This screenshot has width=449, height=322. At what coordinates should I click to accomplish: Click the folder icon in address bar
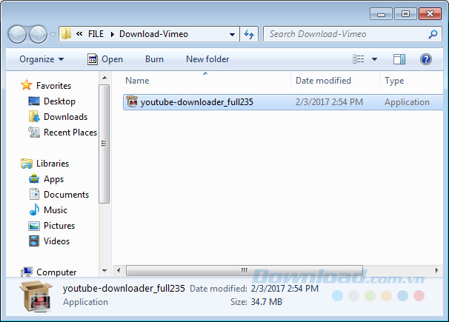coord(66,34)
